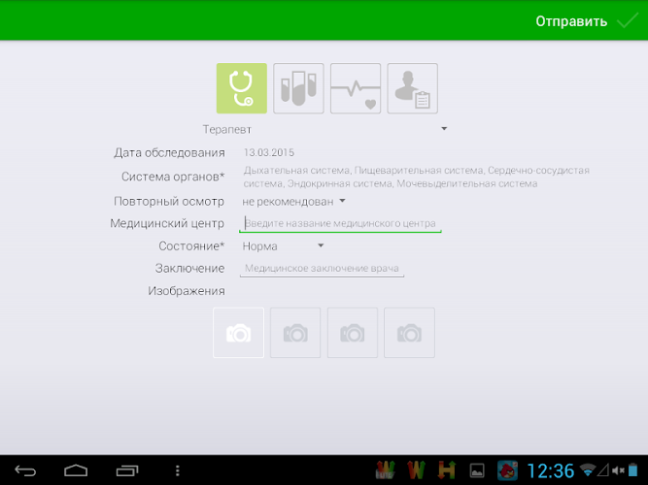
Task: Open the Angry Birds notification icon
Action: click(507, 470)
